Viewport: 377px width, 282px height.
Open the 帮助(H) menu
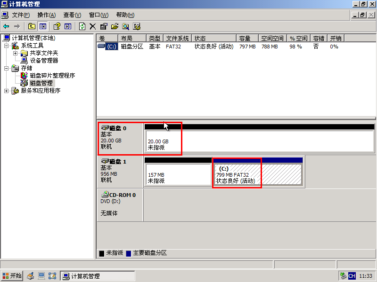[125, 15]
